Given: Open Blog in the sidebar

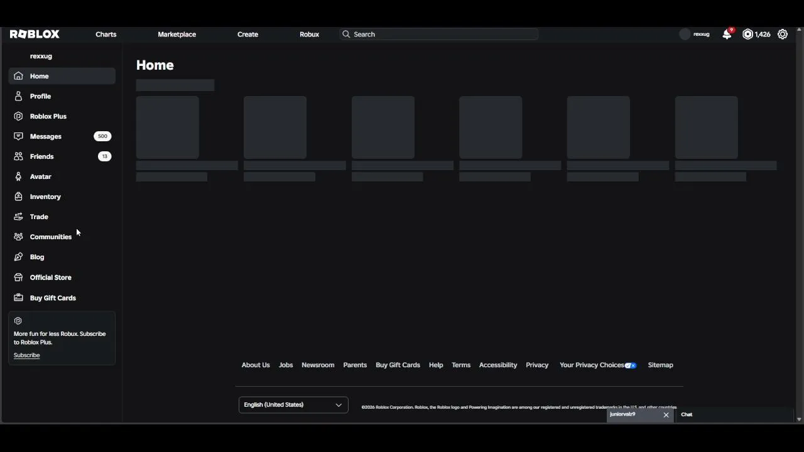Looking at the screenshot, I should point(62,257).
